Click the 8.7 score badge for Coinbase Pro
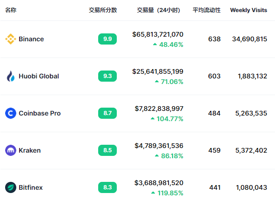Viewport: 275px width, 206px height. pyautogui.click(x=107, y=113)
